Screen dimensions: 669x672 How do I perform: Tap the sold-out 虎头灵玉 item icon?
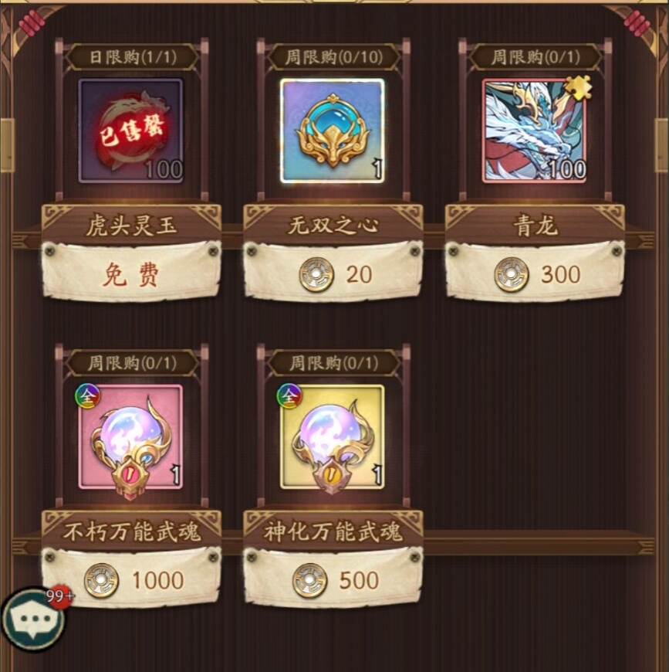(x=130, y=131)
